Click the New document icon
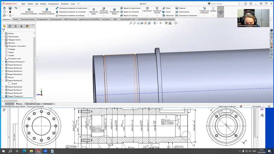 (x=4, y=12)
